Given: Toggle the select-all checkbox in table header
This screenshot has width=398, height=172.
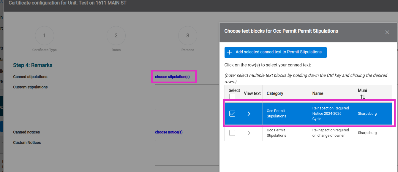Looking at the screenshot, I should 232,97.
